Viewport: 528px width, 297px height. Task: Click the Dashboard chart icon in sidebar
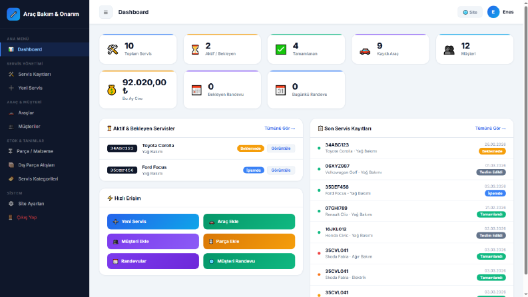11,49
